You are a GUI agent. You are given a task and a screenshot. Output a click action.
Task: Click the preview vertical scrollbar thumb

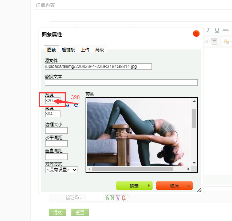(194, 118)
